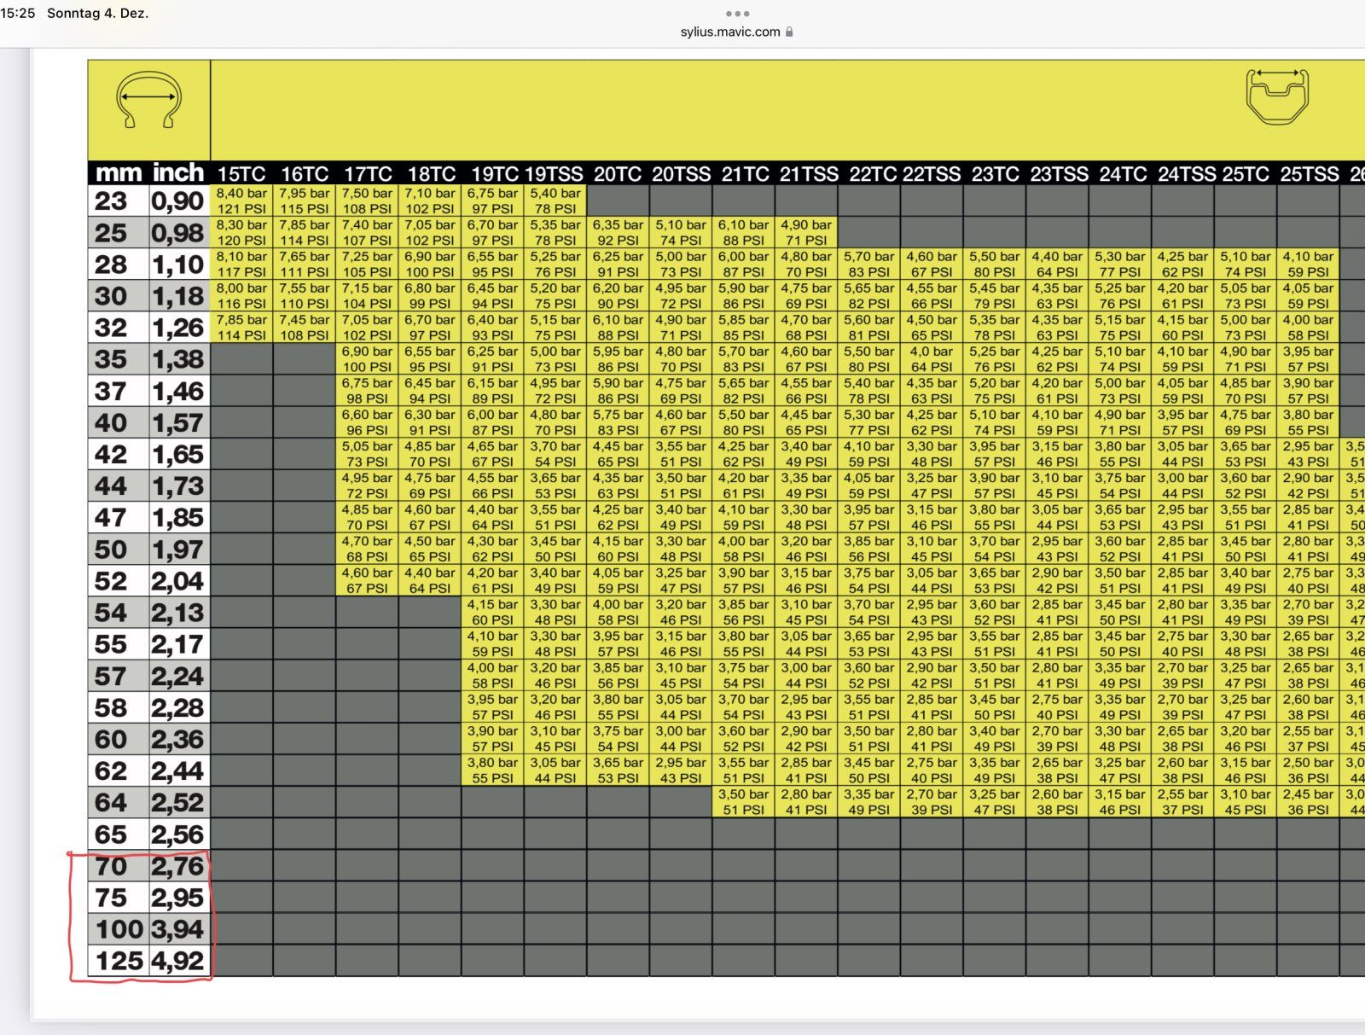1365x1035 pixels.
Task: Tap the rim width icon at top right
Action: [x=1276, y=96]
